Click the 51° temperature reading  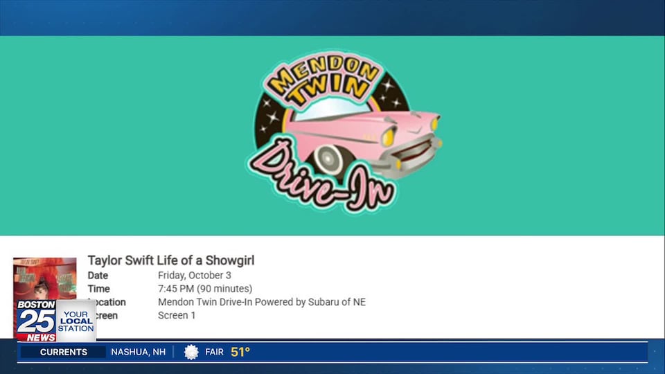pos(240,352)
